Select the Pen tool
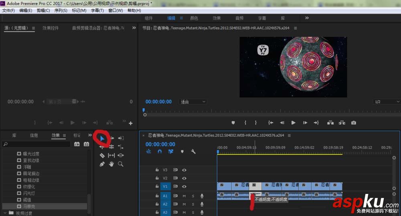401x216 pixels. coord(102,164)
